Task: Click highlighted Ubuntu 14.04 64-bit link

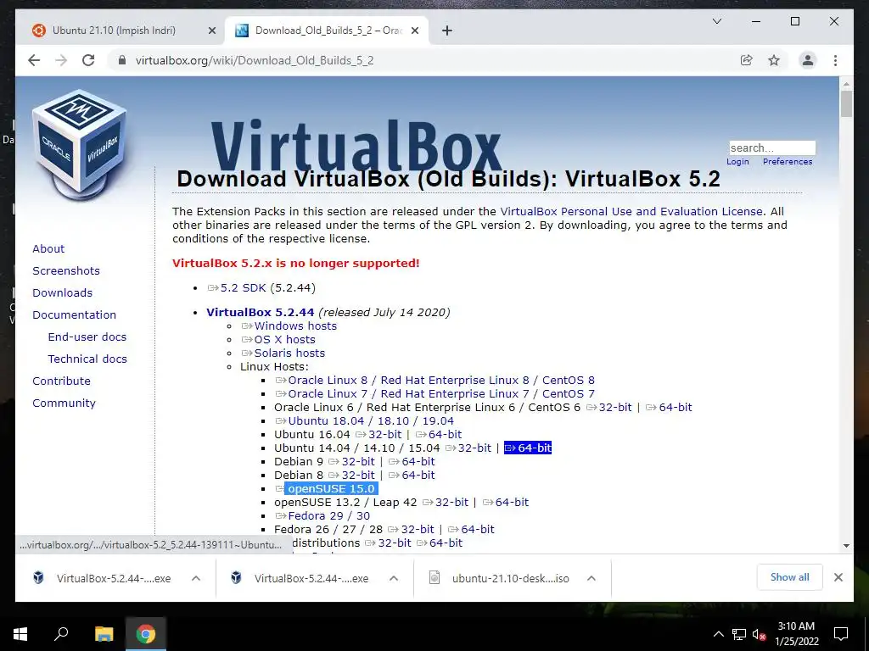Action: pyautogui.click(x=528, y=448)
